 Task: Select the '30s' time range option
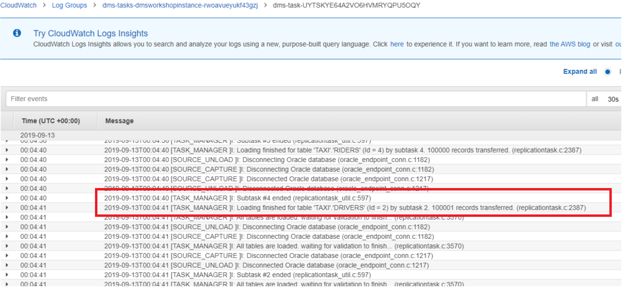click(x=613, y=99)
